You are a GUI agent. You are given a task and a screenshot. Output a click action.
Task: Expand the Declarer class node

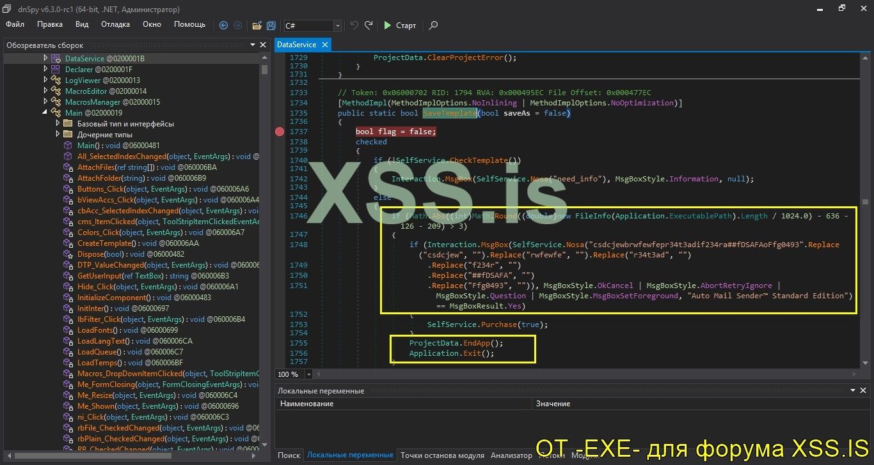point(45,69)
